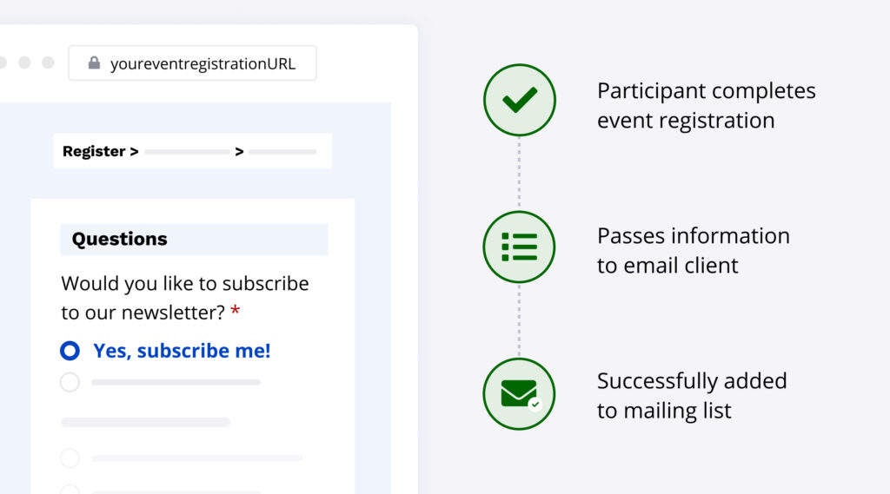890x494 pixels.
Task: Click the "Yes, subscribe me!" label text
Action: 182,351
